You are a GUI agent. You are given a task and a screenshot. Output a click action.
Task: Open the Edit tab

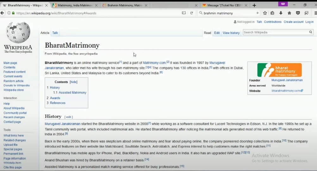(217, 33)
